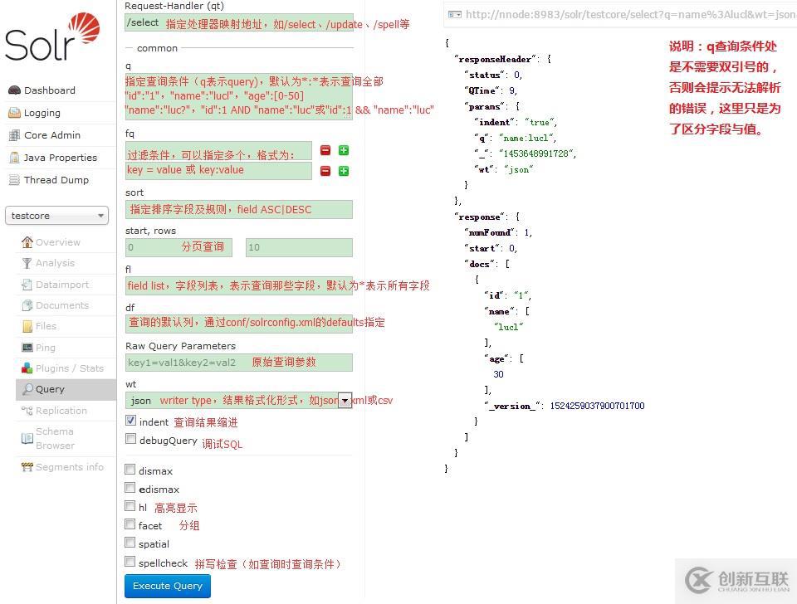Click the Replication icon
This screenshot has height=604, width=797.
[x=27, y=411]
